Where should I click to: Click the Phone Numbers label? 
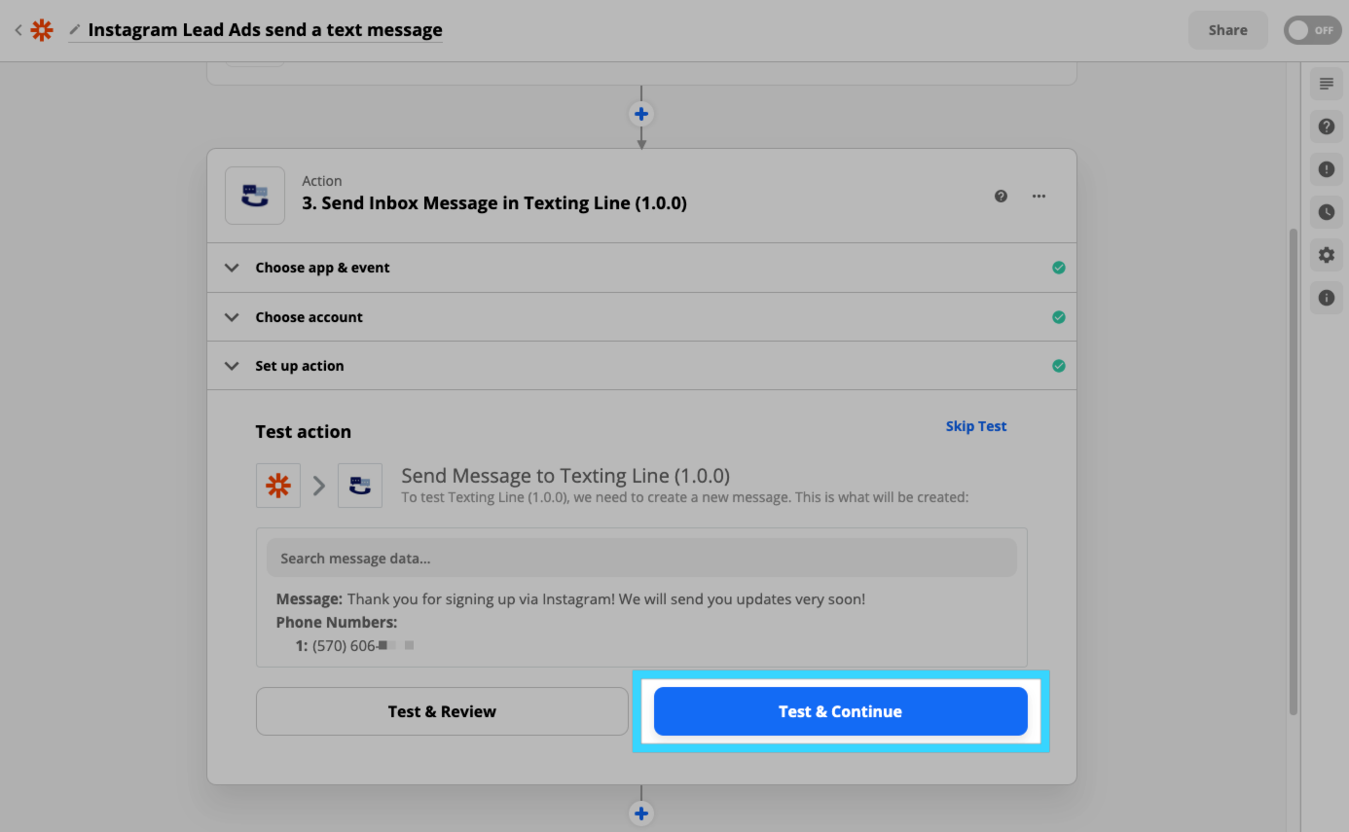[x=337, y=623]
